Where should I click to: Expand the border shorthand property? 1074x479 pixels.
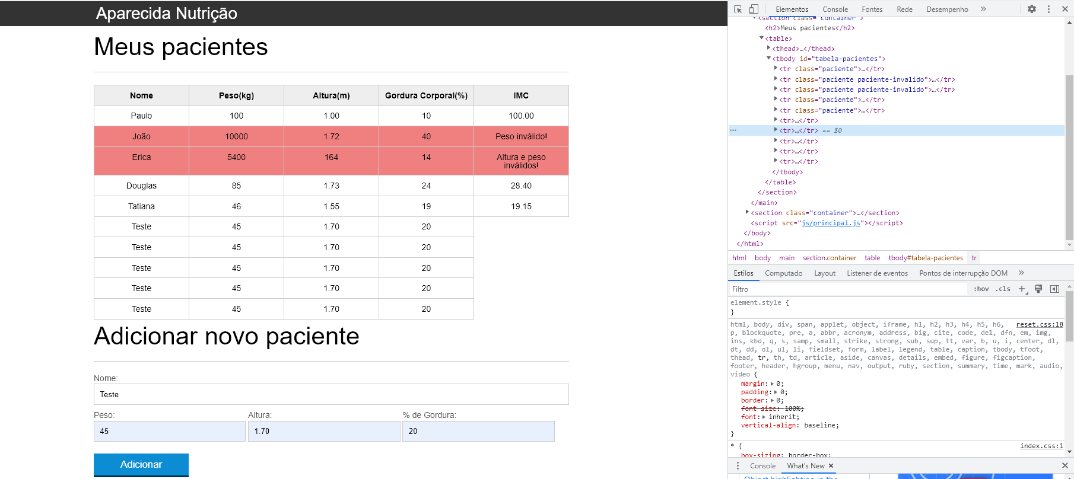772,400
